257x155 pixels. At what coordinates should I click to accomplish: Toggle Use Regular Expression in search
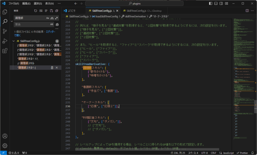(x=56, y=18)
